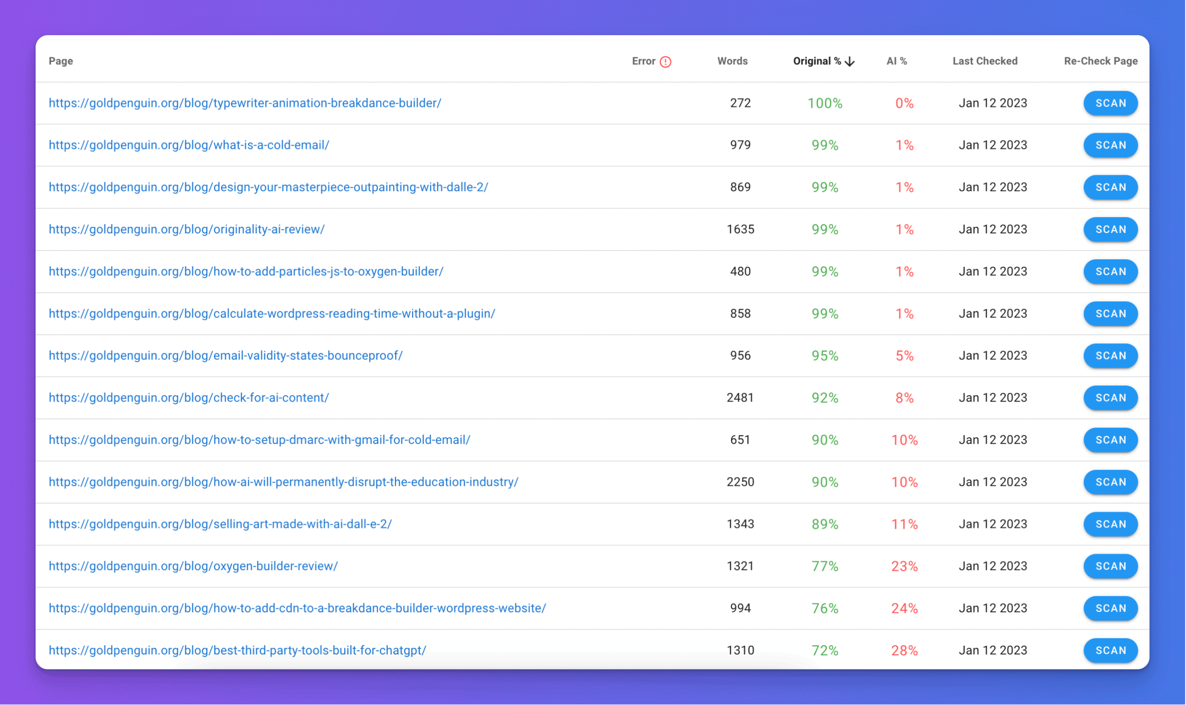Open the check-for-ai-content blog link

tap(189, 397)
